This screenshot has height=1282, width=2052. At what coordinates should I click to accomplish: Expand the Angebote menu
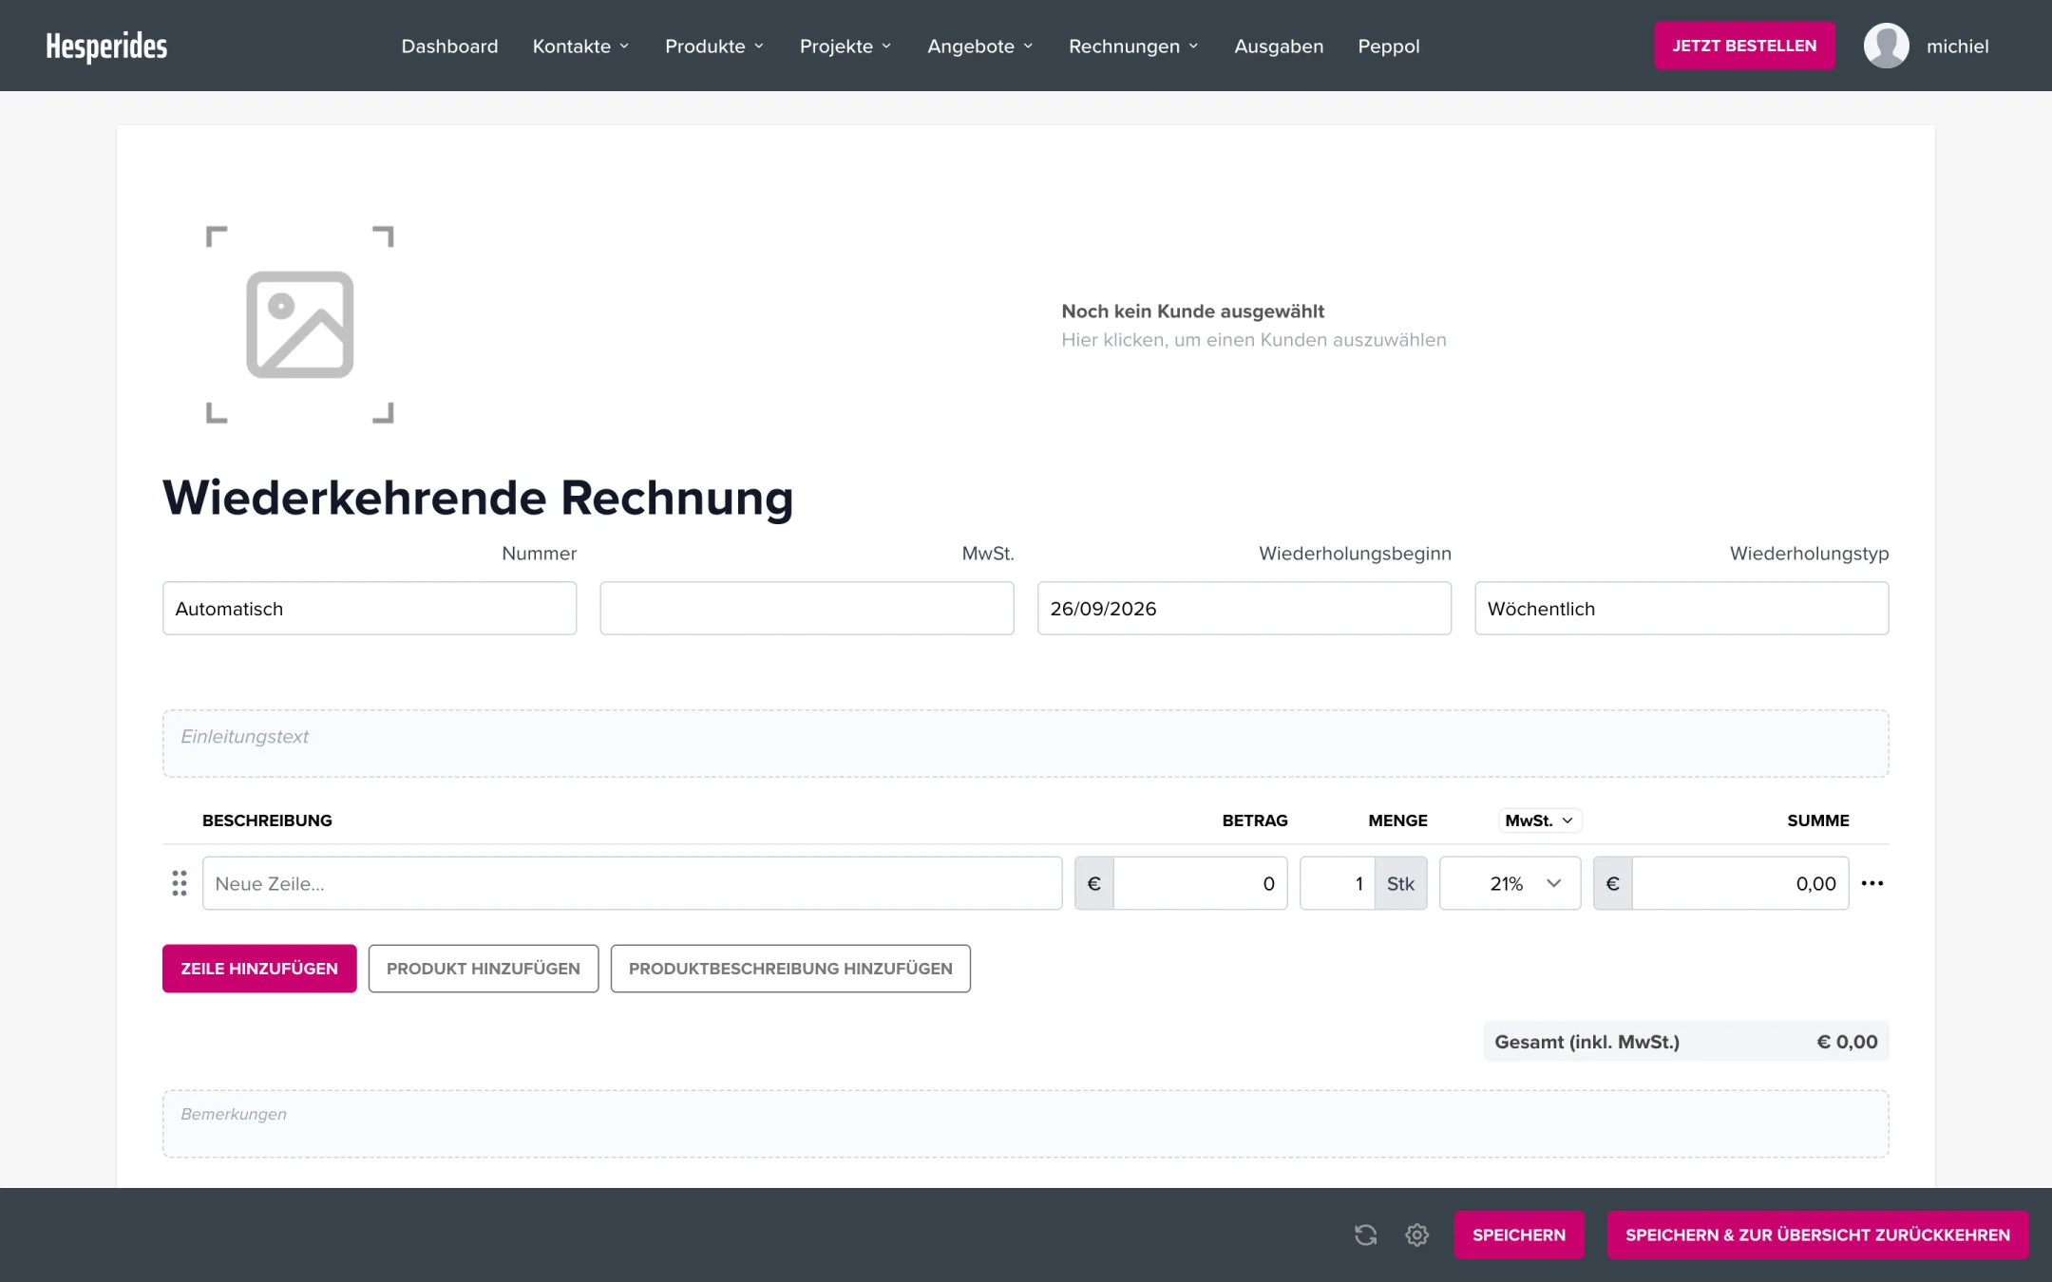[979, 46]
